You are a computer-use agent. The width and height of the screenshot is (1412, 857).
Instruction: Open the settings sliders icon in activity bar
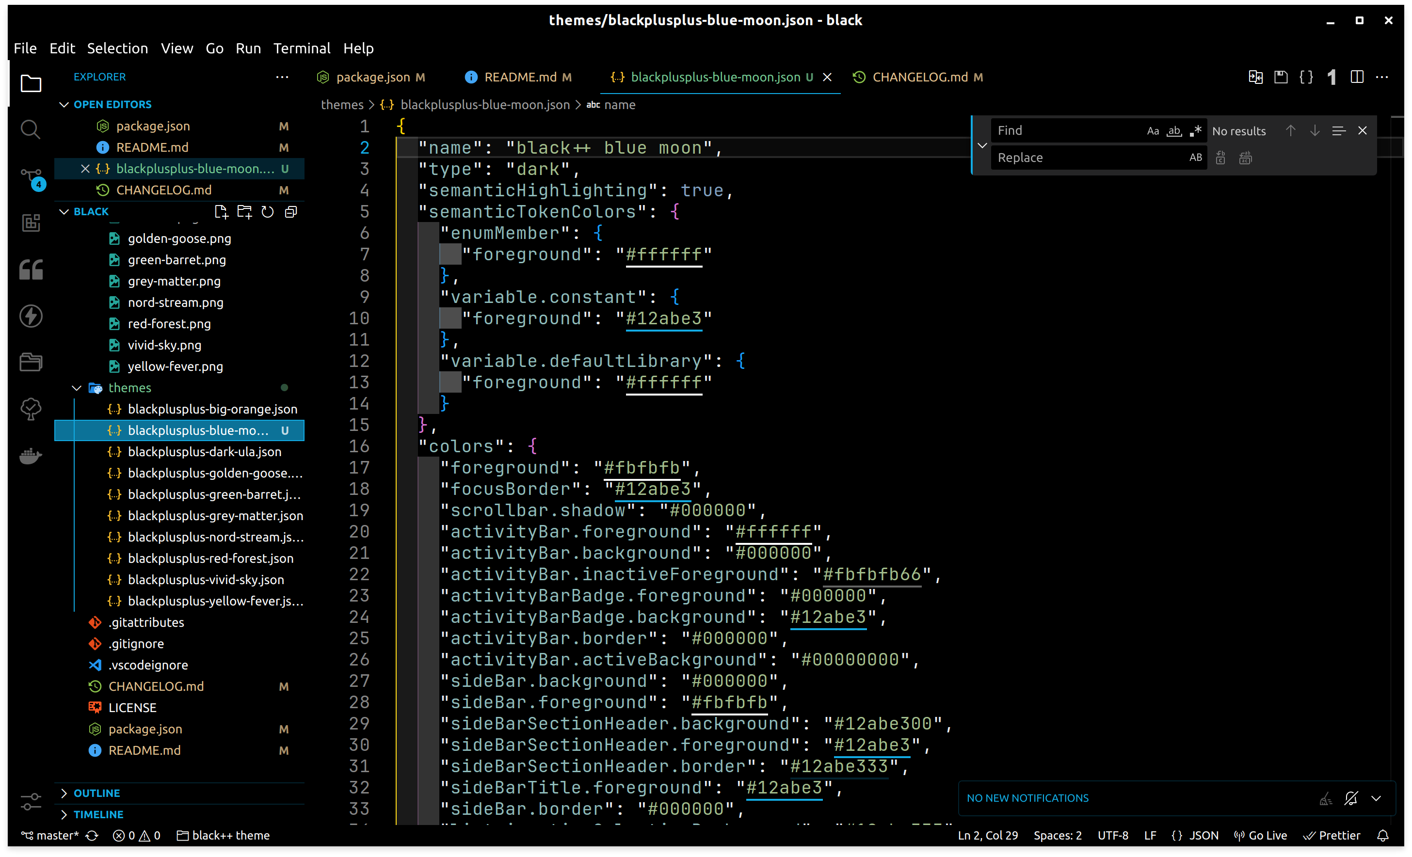[31, 801]
